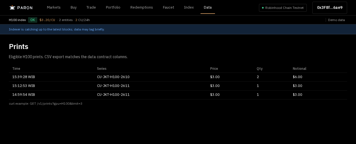Open the Markets tab

(x=54, y=7)
